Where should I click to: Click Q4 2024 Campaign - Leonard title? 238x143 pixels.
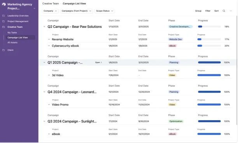[72, 92]
